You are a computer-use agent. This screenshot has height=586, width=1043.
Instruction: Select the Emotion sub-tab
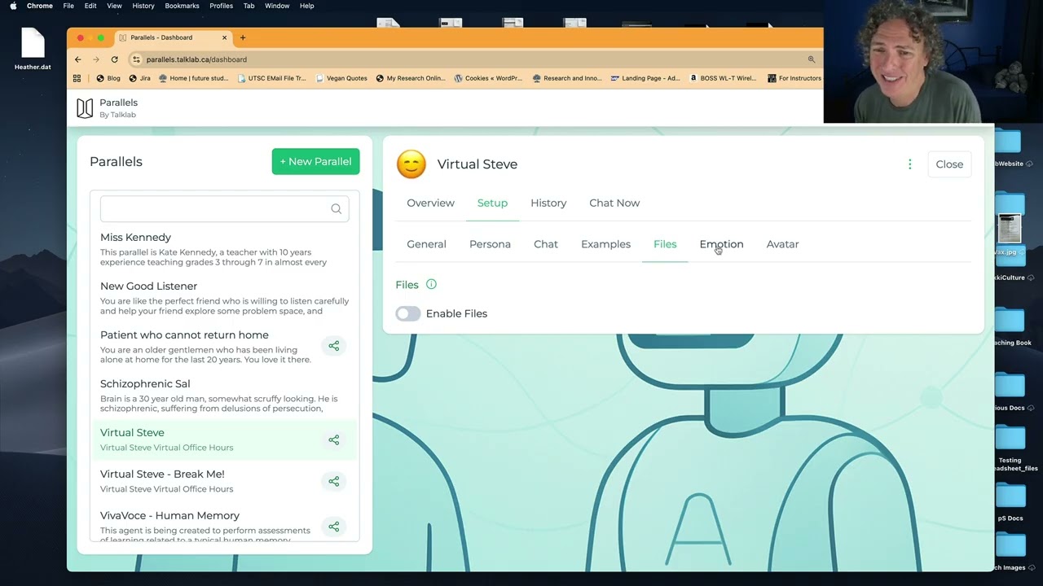coord(721,244)
